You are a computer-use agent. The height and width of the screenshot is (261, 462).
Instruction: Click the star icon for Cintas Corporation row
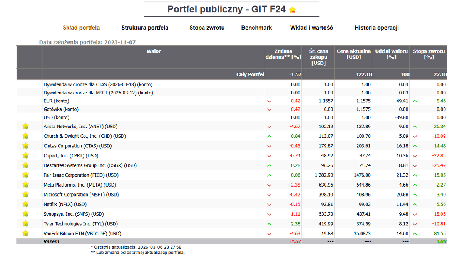25,146
